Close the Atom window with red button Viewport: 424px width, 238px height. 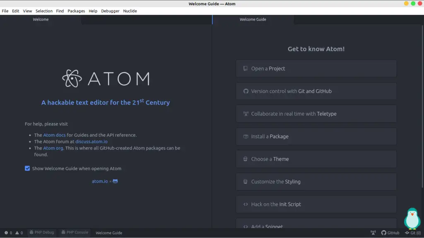pyautogui.click(x=420, y=3)
